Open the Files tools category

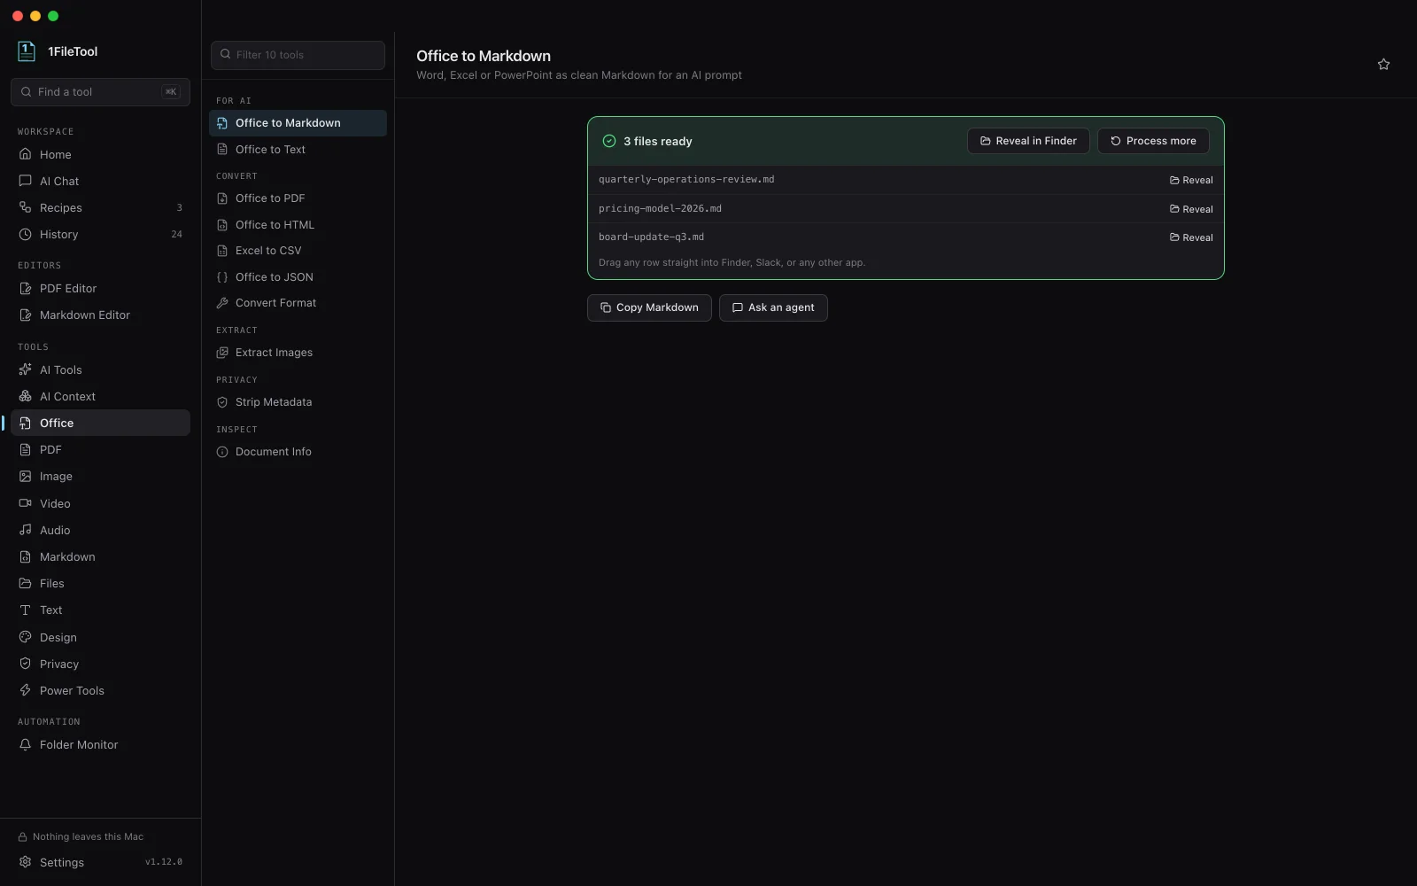(100, 583)
